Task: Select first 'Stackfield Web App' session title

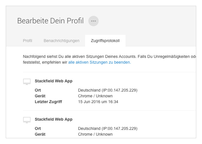Action: pyautogui.click(x=53, y=81)
